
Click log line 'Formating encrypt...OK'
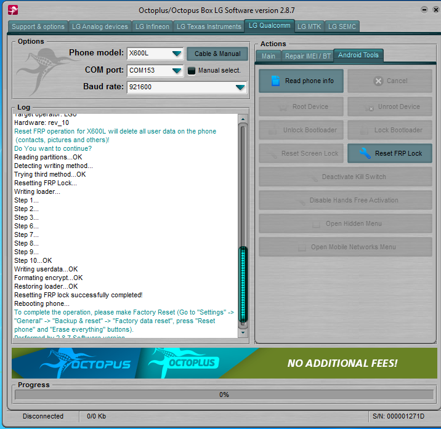pos(49,278)
